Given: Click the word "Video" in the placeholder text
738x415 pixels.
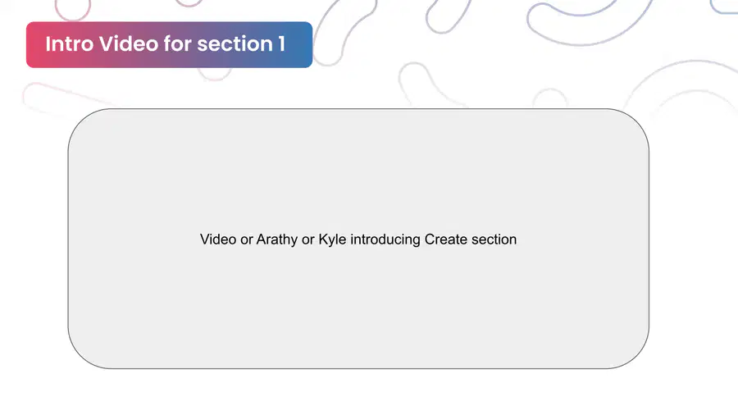Looking at the screenshot, I should (x=218, y=239).
